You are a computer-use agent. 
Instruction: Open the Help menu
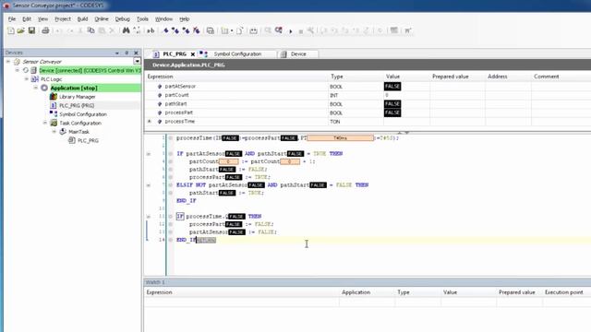[185, 18]
